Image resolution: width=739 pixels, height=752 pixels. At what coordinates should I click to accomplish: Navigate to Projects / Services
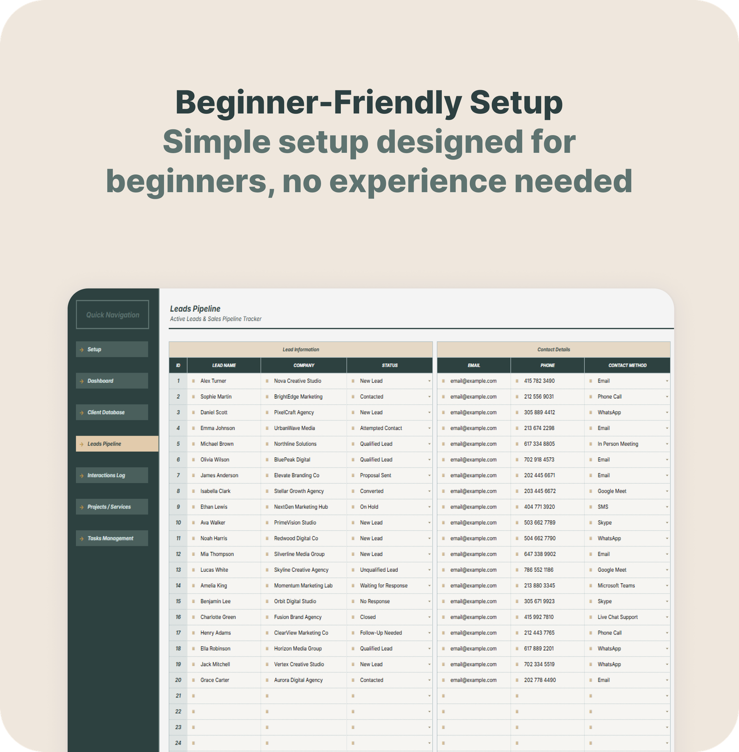click(x=112, y=507)
